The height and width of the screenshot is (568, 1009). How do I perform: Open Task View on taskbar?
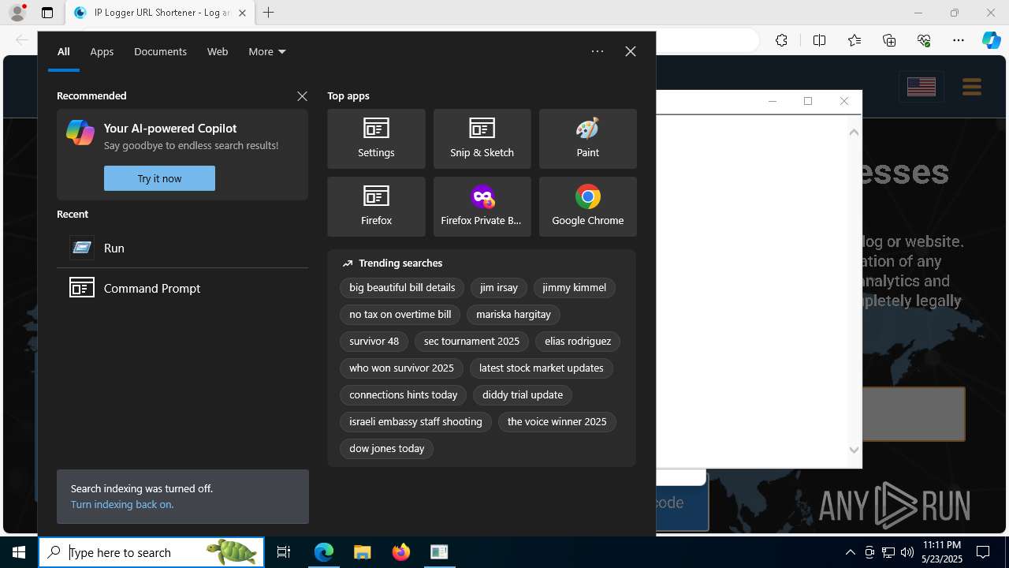tap(284, 552)
